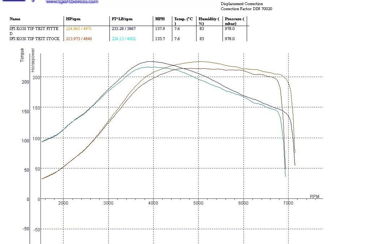This screenshot has height=244, width=380.
Task: Click the torque value '233.28 / 3867'
Action: click(x=124, y=29)
